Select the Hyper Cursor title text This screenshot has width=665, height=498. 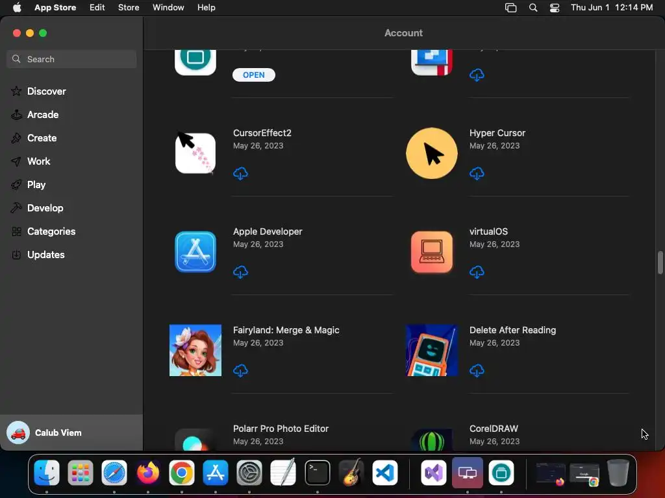pos(497,133)
